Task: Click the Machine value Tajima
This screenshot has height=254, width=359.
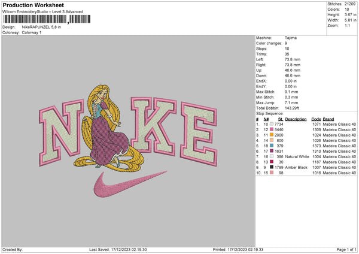Action: [x=291, y=38]
